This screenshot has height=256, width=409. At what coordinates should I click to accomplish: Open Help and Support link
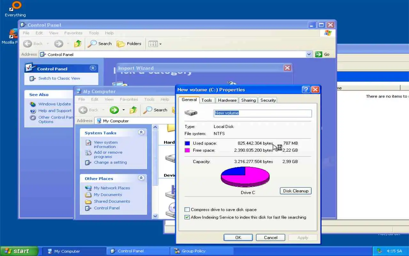coord(55,111)
